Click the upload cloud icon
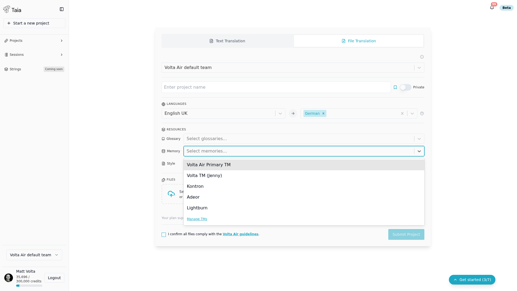Viewport: 517px width, 291px height. [x=171, y=194]
